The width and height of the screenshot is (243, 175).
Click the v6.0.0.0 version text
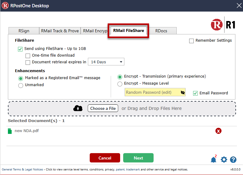click(x=235, y=170)
